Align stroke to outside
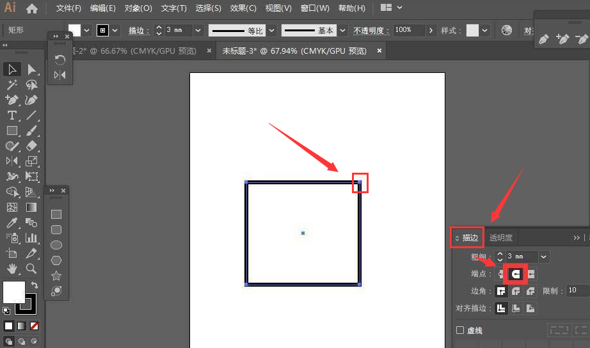Image resolution: width=590 pixels, height=348 pixels. [530, 308]
